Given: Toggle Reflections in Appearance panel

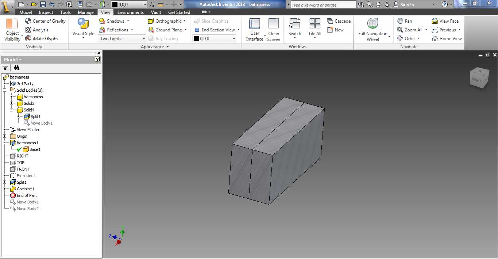Looking at the screenshot, I should 113,30.
